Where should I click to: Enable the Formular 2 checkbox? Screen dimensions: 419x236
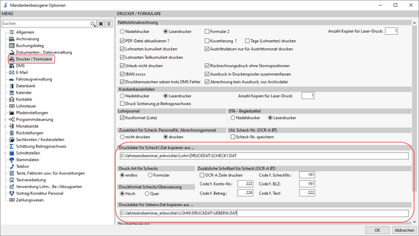pos(207,32)
